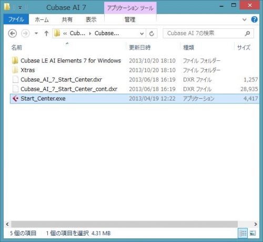Click the アプリケーション type cell
The image size is (263, 242).
coord(198,99)
